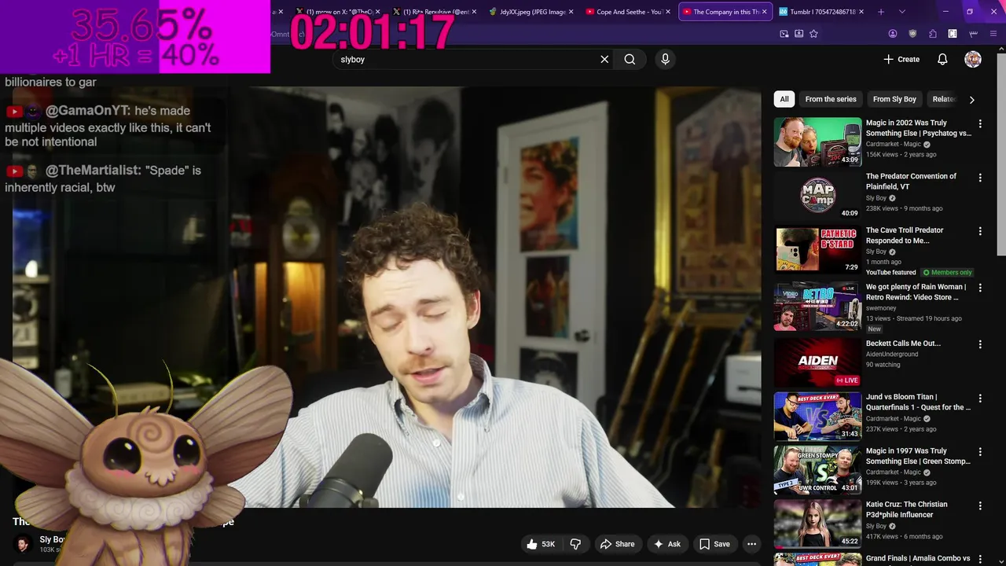Open more actions for 'Jund vs Bloom Titan'

(979, 398)
